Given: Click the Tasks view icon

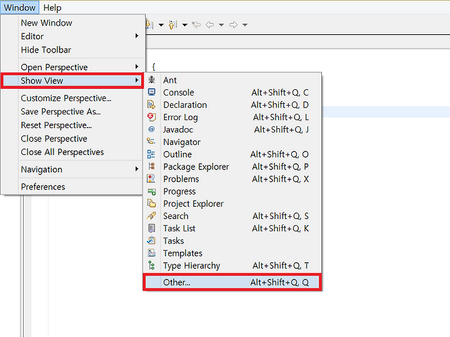Looking at the screenshot, I should pos(151,241).
